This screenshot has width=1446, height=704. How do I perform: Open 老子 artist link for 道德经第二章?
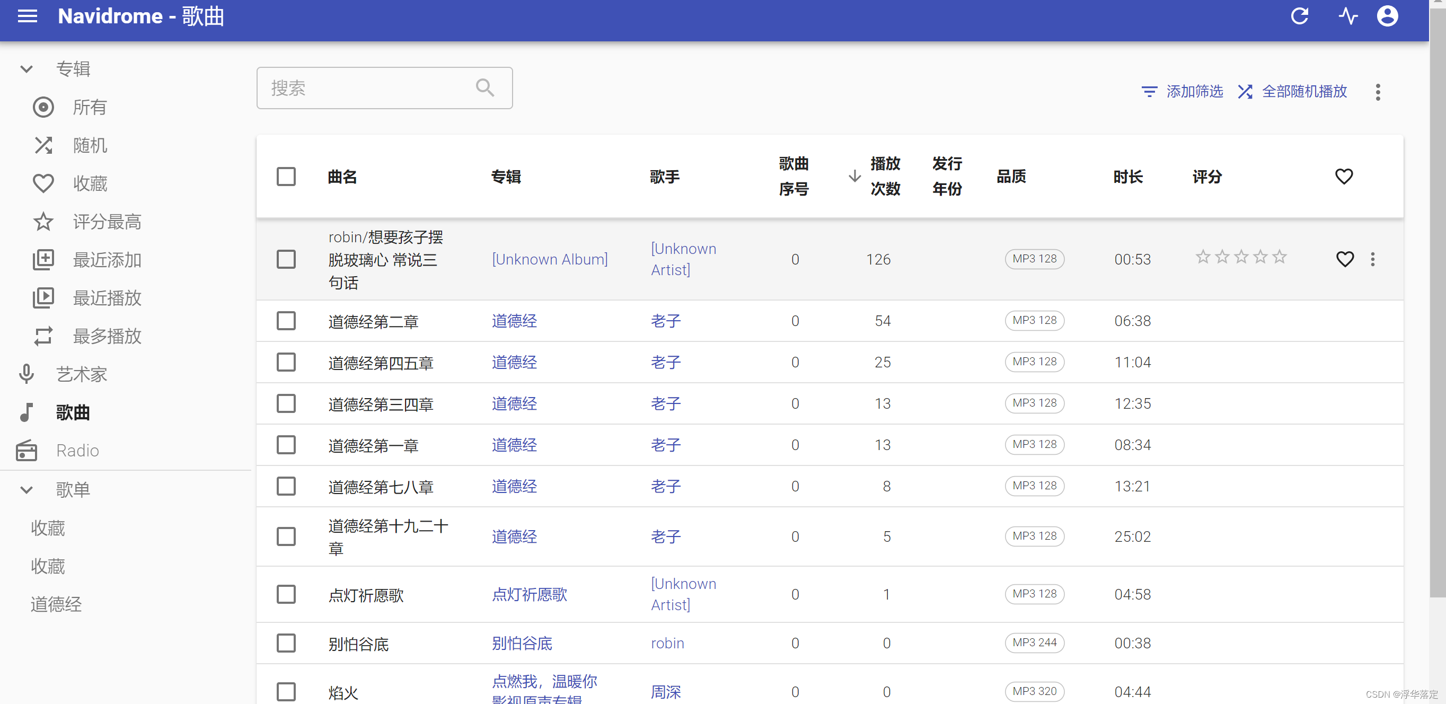pyautogui.click(x=666, y=321)
